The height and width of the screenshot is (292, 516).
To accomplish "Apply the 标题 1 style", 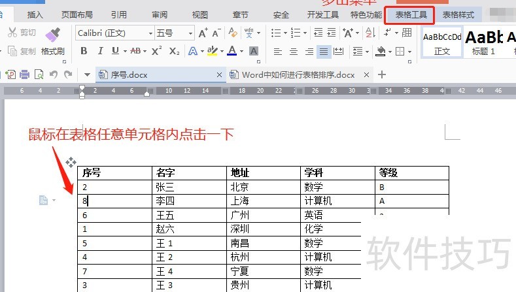I will pos(483,43).
